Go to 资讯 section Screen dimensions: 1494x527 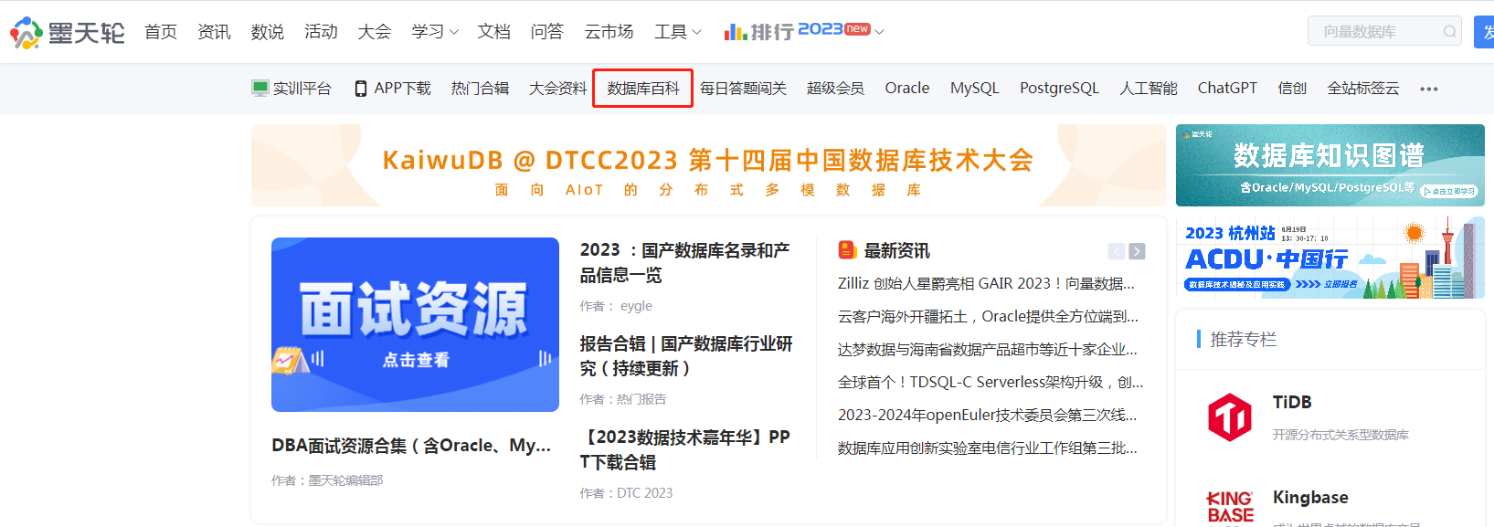pos(214,32)
